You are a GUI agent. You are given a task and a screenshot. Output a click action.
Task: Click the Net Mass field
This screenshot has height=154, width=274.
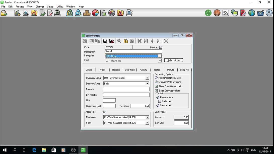click(140, 106)
